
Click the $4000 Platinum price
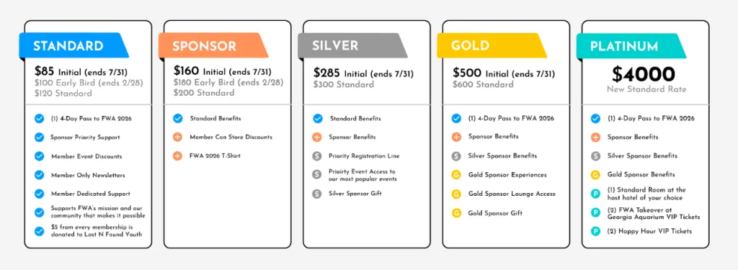(643, 74)
